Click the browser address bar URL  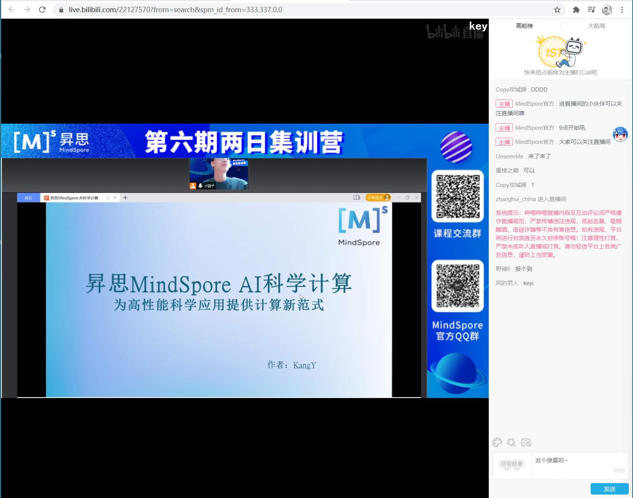coord(176,10)
